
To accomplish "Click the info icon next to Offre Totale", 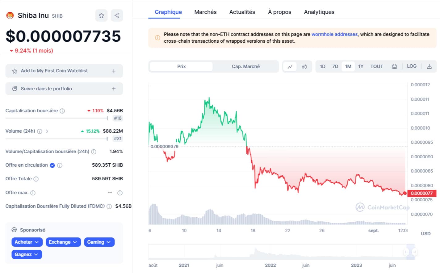I will click(x=36, y=179).
